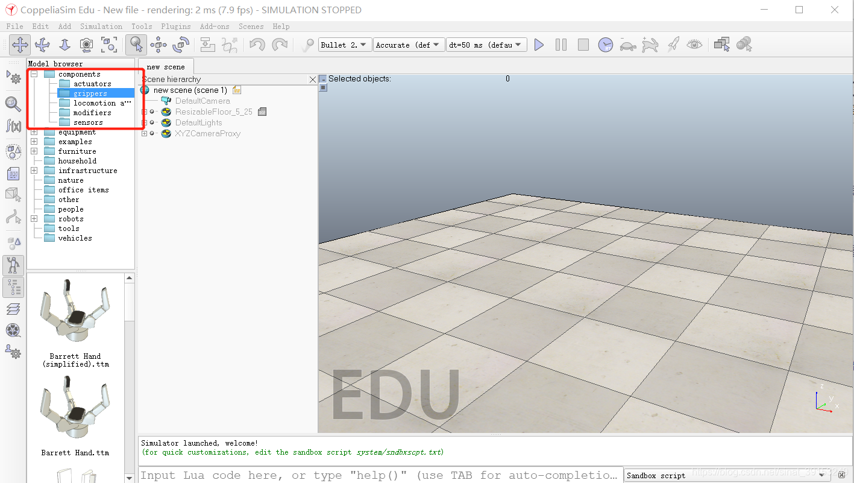
Task: Pause the simulation
Action: pos(561,45)
